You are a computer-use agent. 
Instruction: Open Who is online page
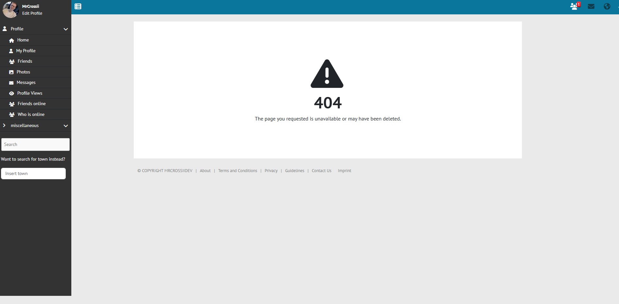pyautogui.click(x=31, y=115)
